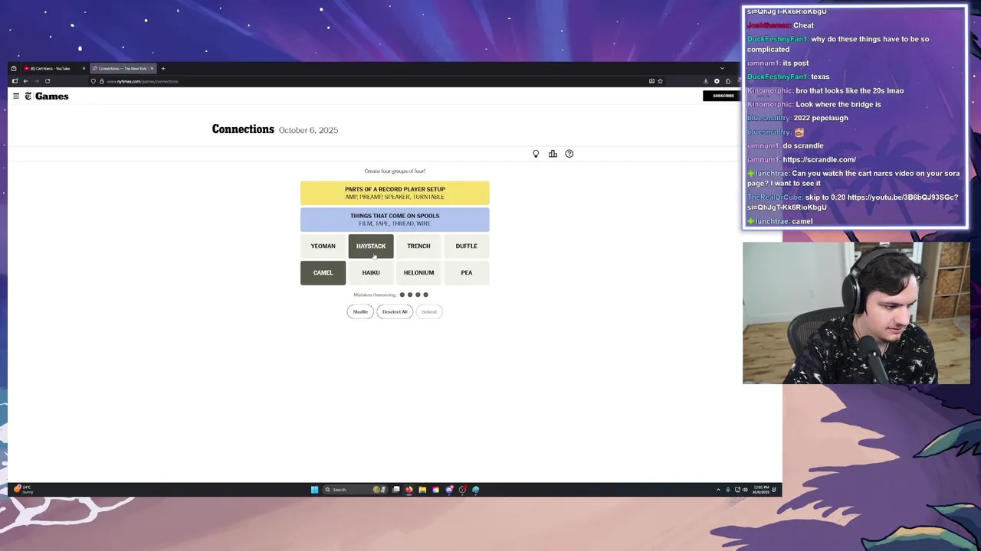Click the taskbar Search box
This screenshot has height=551, width=981.
(x=354, y=490)
